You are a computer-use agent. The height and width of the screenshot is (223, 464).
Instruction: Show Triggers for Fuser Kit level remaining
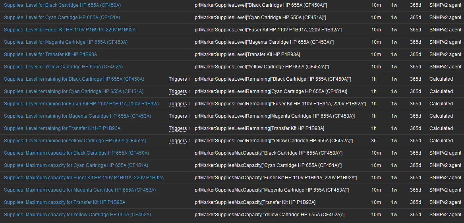coord(178,104)
